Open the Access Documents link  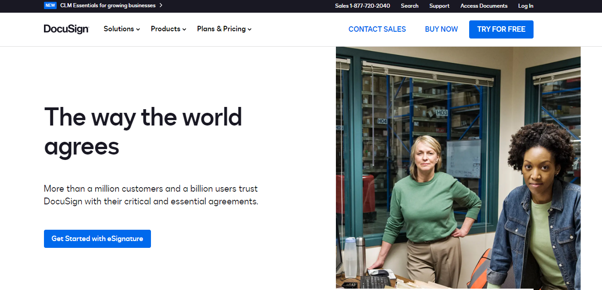pyautogui.click(x=484, y=6)
